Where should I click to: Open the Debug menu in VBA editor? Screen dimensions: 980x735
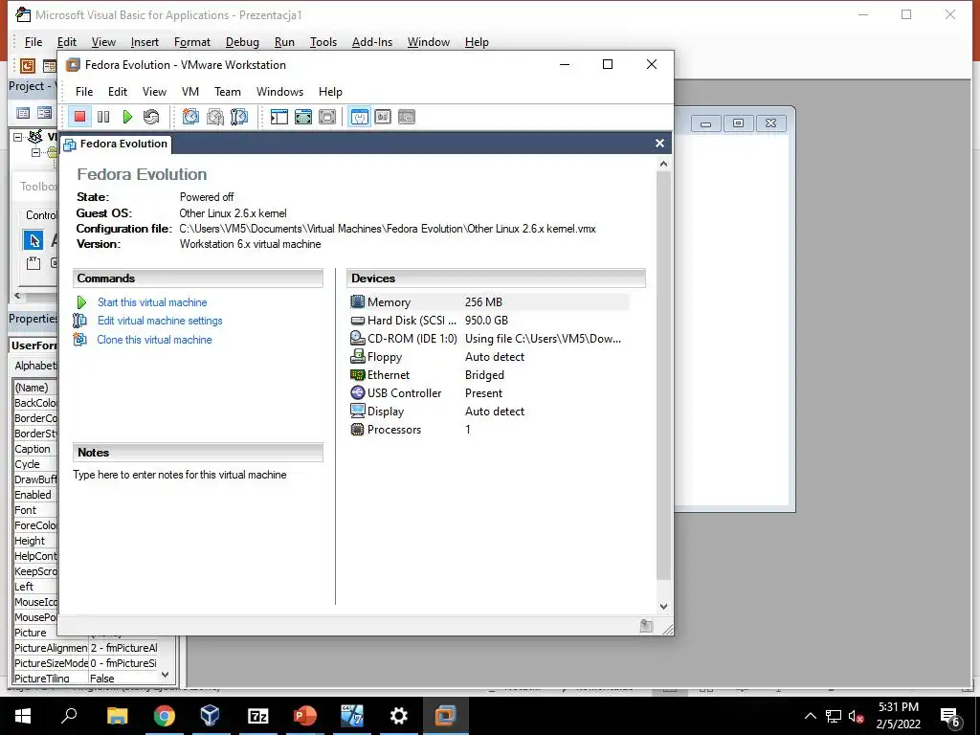242,42
